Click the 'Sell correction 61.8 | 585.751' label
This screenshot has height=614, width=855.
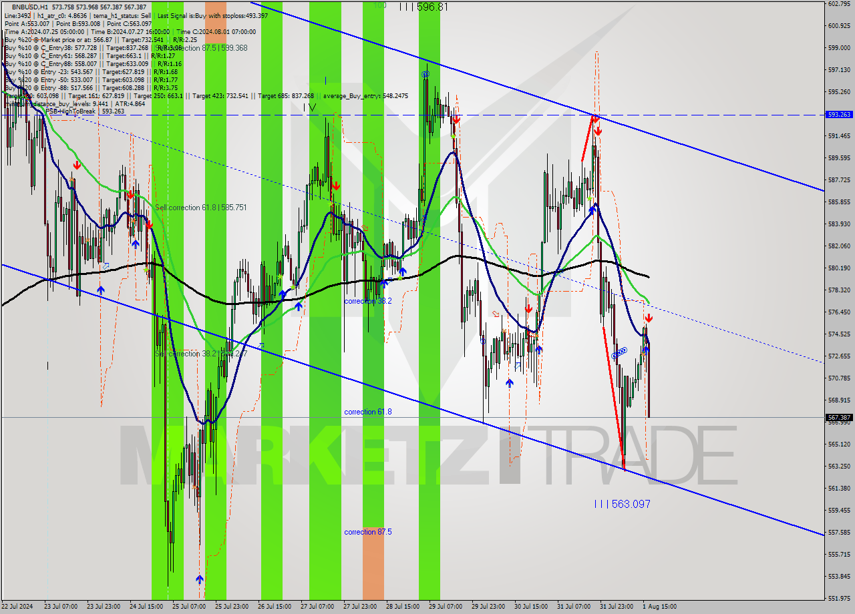pos(201,208)
